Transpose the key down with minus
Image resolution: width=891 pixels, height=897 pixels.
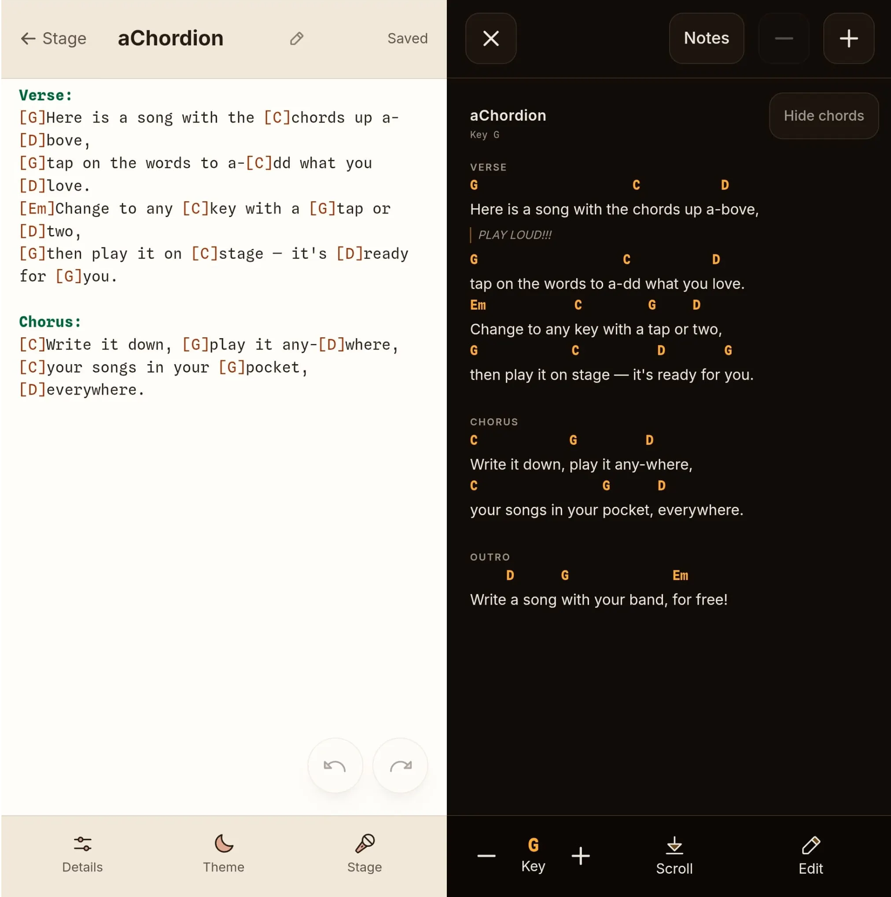(x=486, y=856)
